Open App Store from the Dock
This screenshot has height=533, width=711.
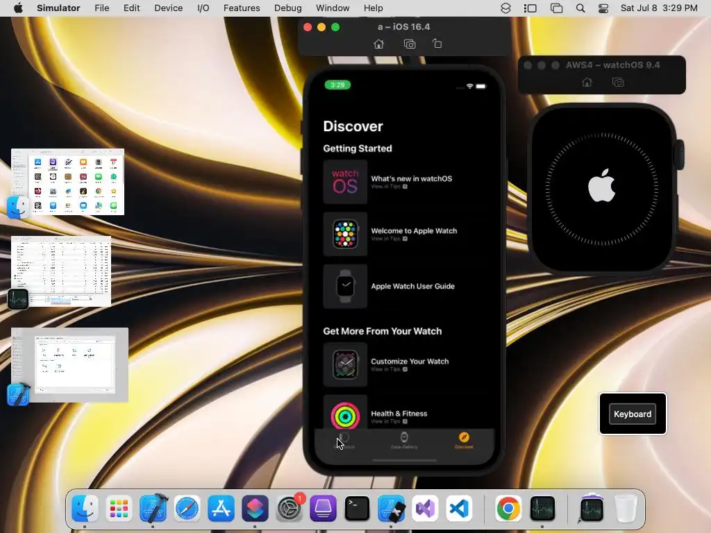click(221, 508)
